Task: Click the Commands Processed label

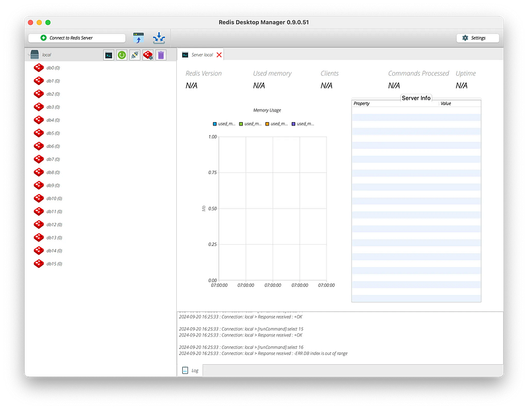Action: click(x=418, y=73)
